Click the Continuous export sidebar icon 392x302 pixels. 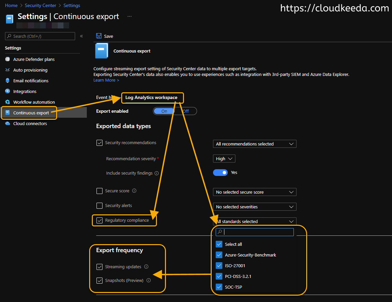pos(7,113)
